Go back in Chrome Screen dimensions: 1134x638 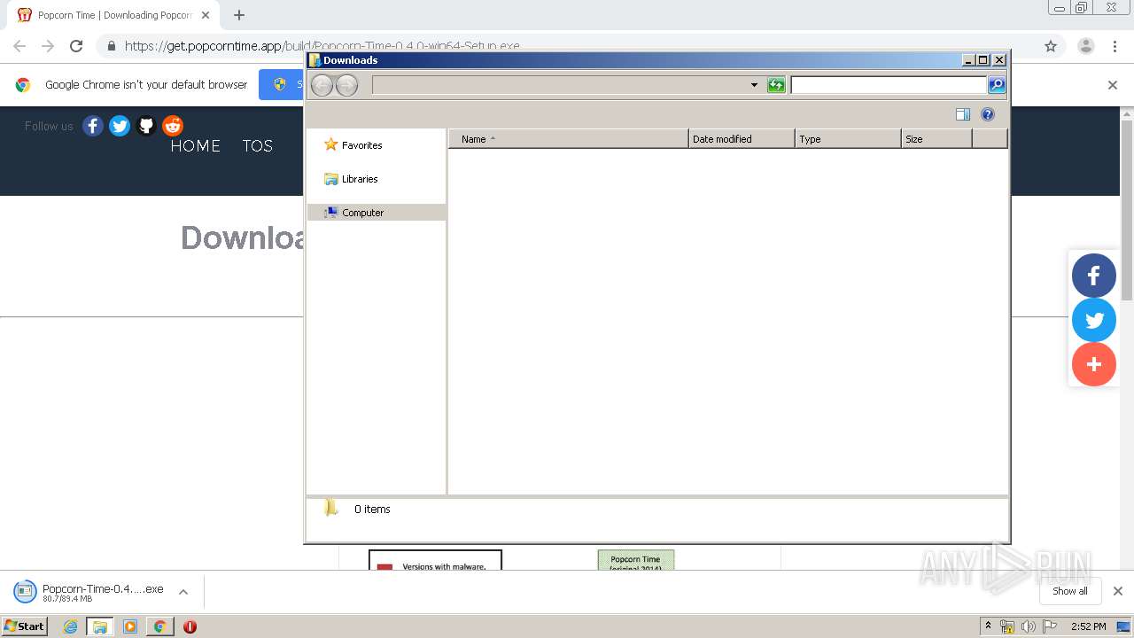tap(19, 46)
